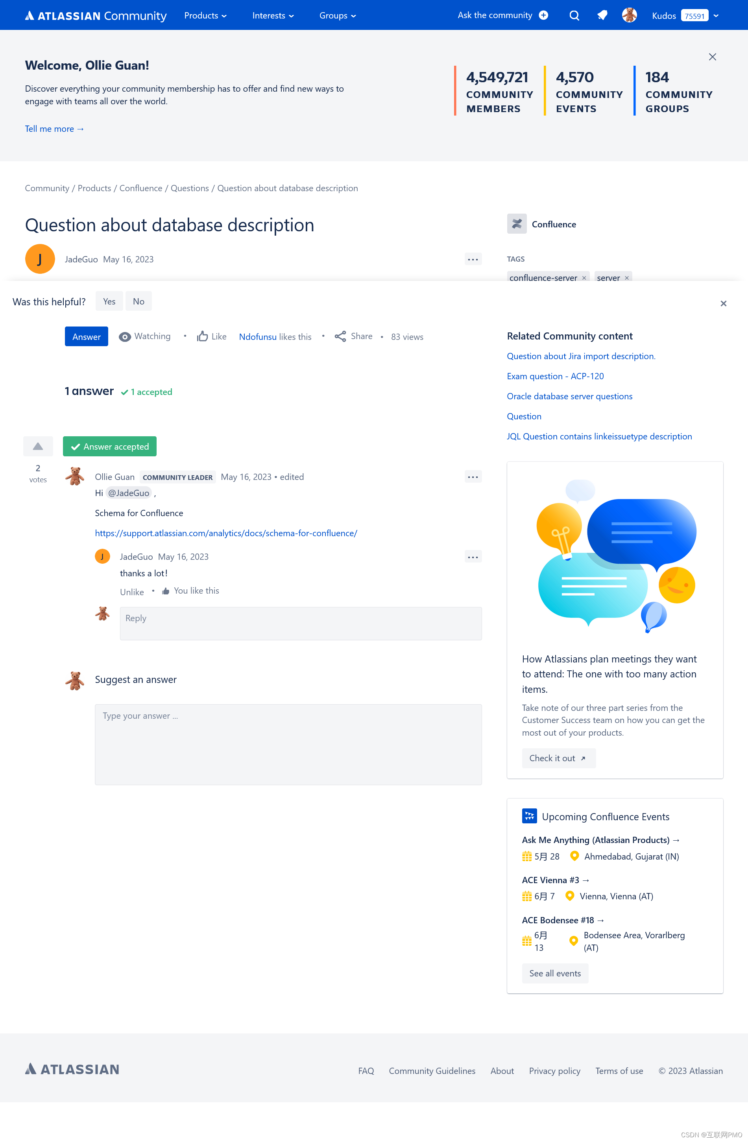Open the teddy bear profile avatar in header
748x1142 pixels.
point(629,15)
